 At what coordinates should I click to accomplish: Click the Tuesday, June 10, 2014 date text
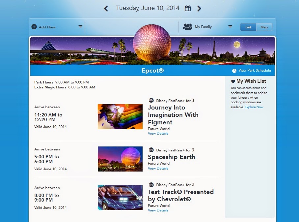coord(148,8)
